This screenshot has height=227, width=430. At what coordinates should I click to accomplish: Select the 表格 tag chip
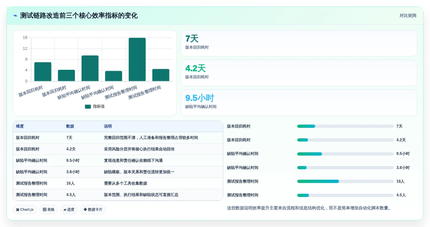pos(49,209)
